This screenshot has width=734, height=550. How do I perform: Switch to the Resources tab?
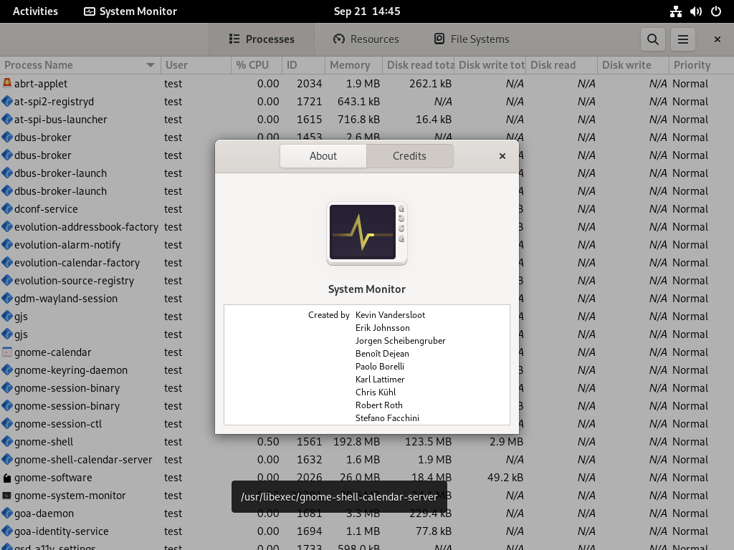(366, 39)
